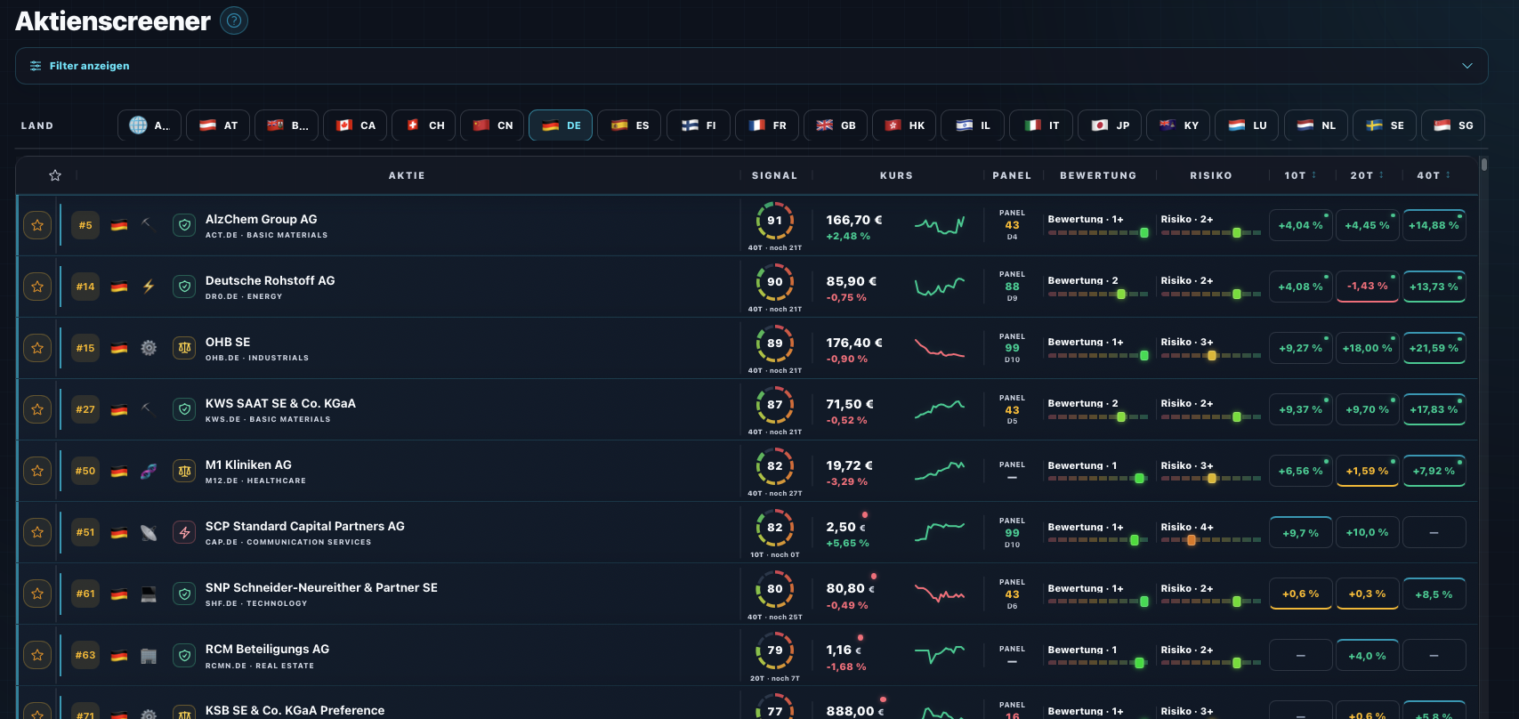Select the NL country tab

tap(1316, 125)
